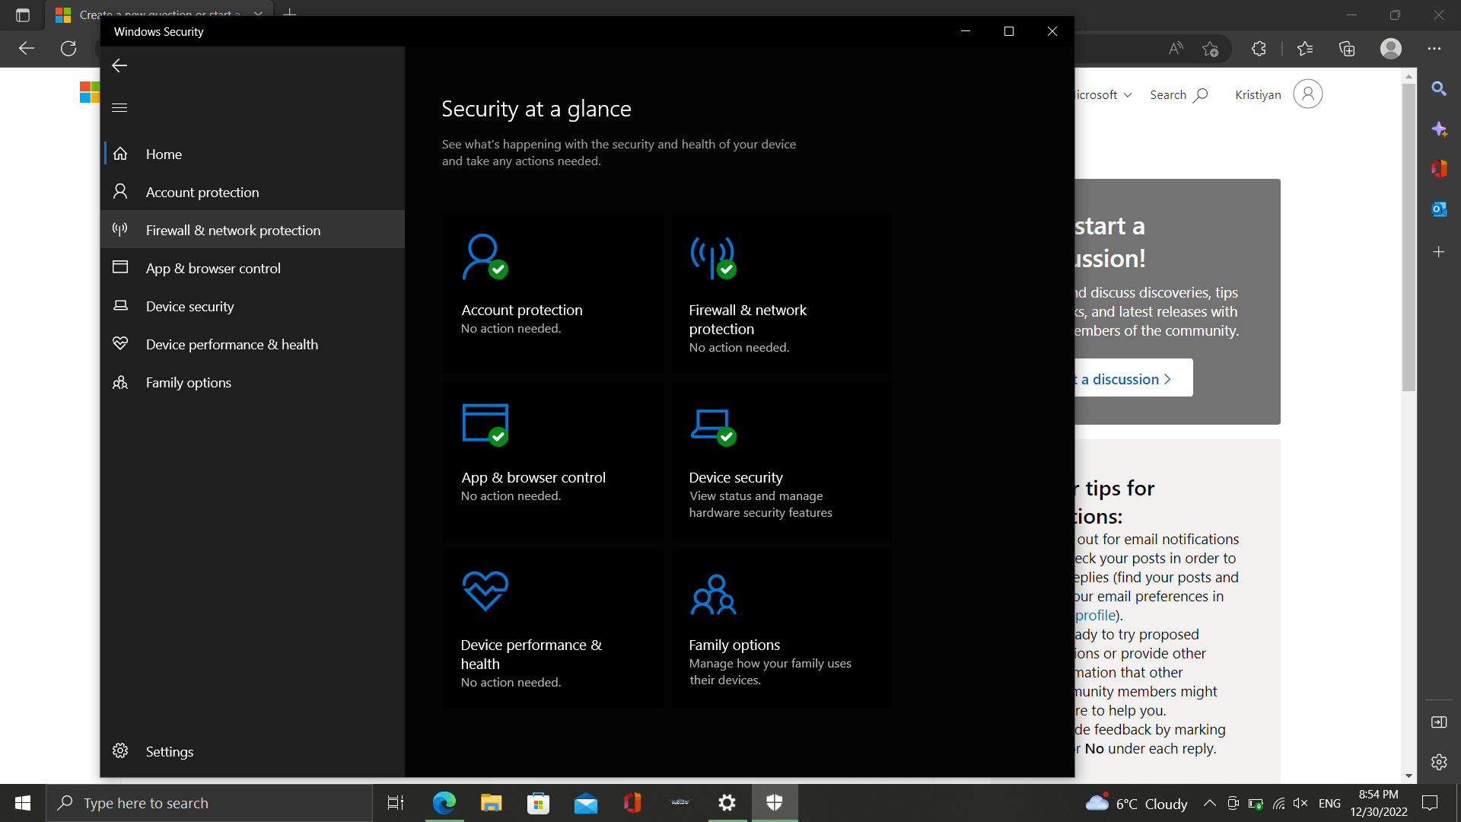Click the taskbar search box

click(209, 803)
